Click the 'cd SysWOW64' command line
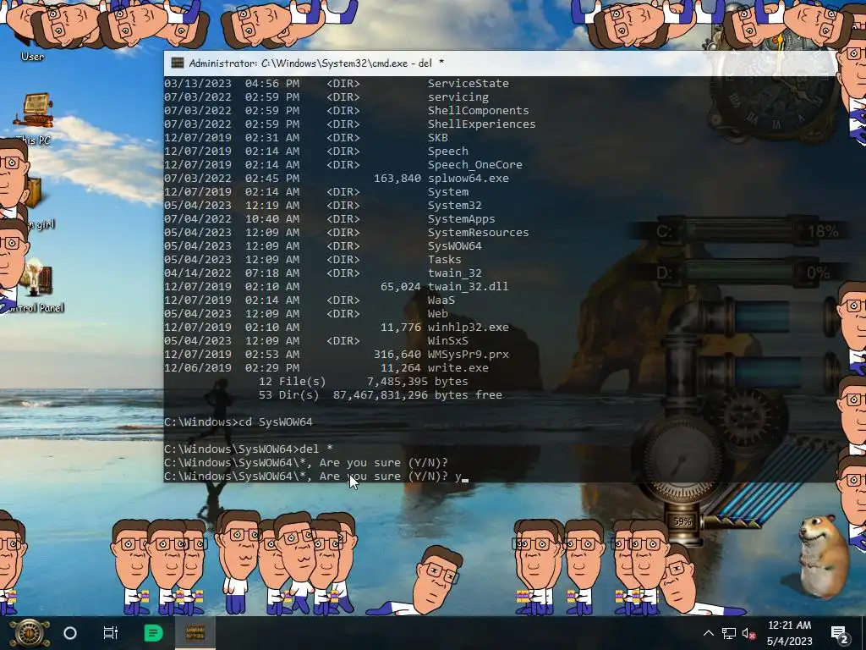 tap(238, 421)
